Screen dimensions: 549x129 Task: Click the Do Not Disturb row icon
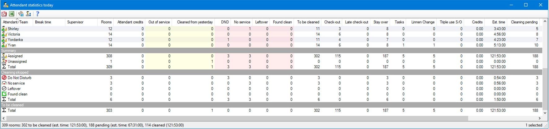(x=4, y=78)
